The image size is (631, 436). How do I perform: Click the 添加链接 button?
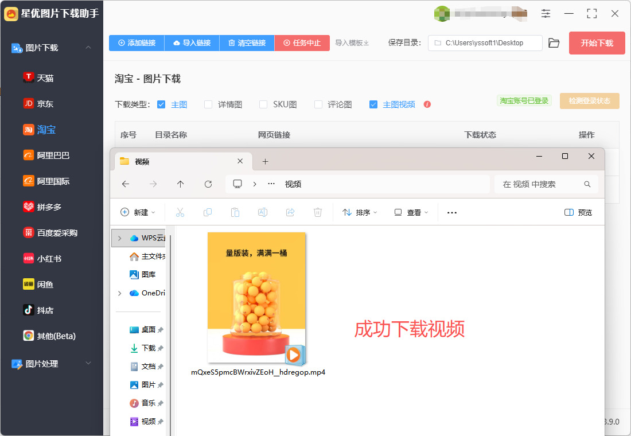point(137,42)
